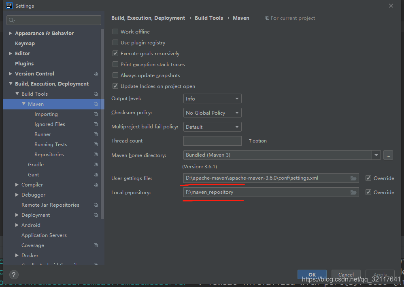Disable Override for the user settings file
This screenshot has width=404, height=287.
click(x=368, y=178)
